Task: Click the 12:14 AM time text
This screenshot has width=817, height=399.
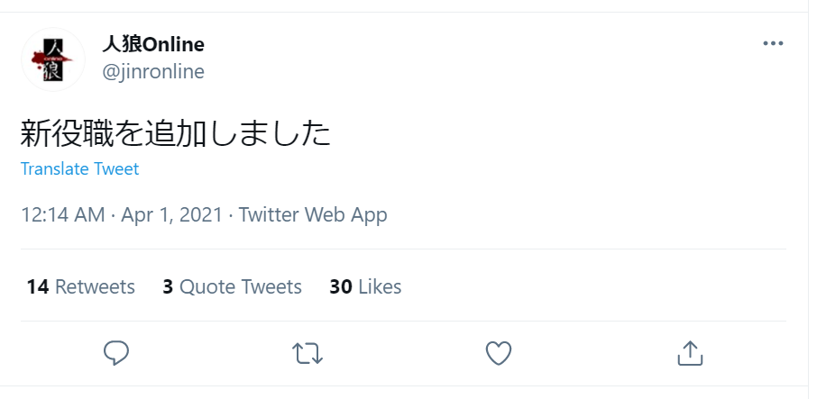Action: [x=60, y=214]
